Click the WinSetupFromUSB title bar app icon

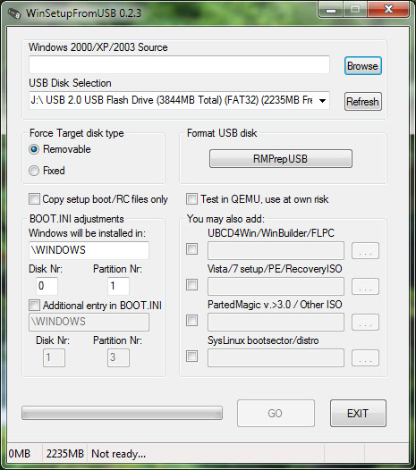tap(14, 13)
